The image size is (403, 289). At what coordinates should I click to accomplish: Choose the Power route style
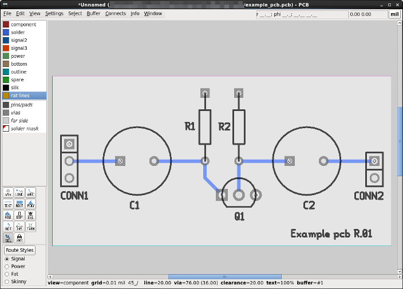coord(7,266)
